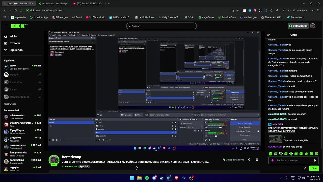
Task: Open the Asistente browser assistant
Action: [300, 10]
